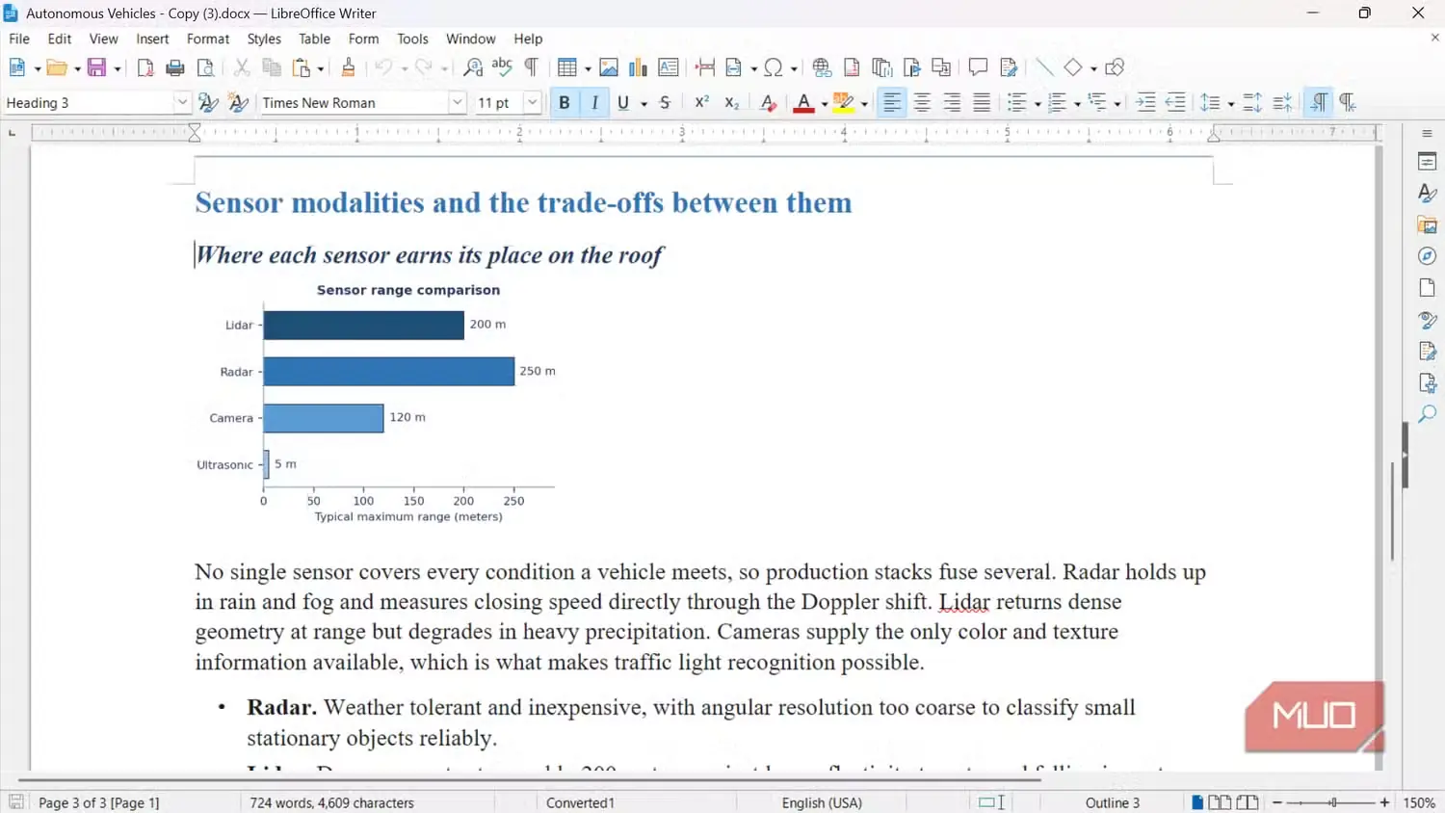Set Justified paragraph alignment
This screenshot has height=813, width=1445.
point(982,103)
